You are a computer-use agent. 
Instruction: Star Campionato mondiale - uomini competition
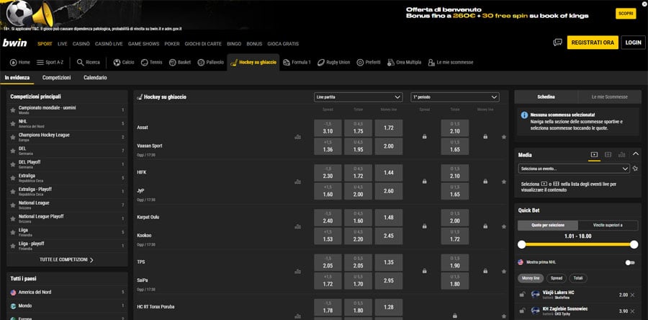(13, 110)
